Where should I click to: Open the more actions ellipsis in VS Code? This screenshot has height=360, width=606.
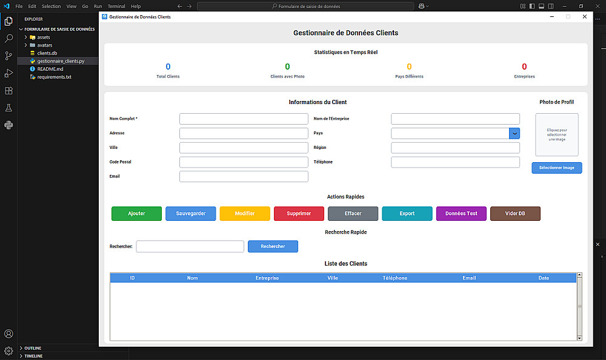[x=598, y=19]
